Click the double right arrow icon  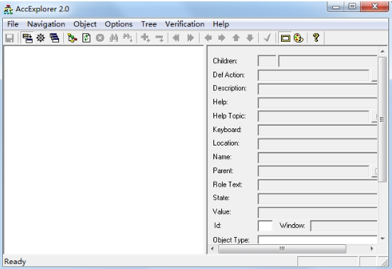pyautogui.click(x=191, y=38)
